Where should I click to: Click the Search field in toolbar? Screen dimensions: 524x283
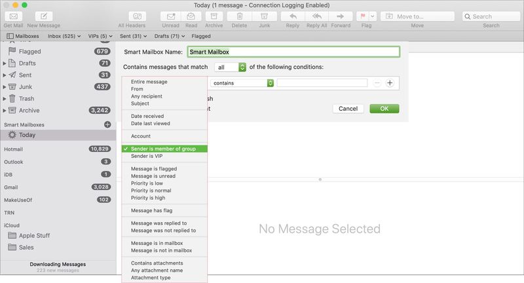coord(491,16)
